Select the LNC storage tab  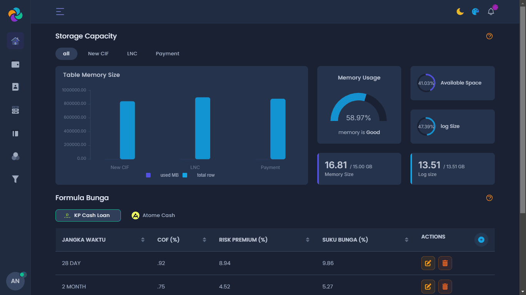pyautogui.click(x=132, y=54)
